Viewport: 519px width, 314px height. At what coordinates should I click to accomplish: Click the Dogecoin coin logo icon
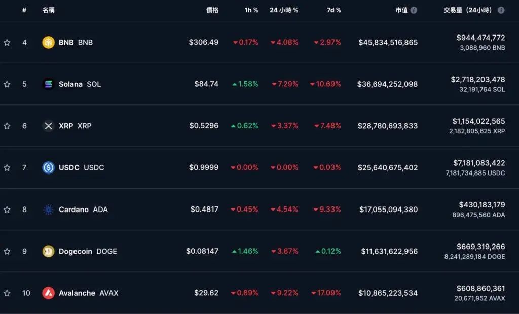point(48,251)
